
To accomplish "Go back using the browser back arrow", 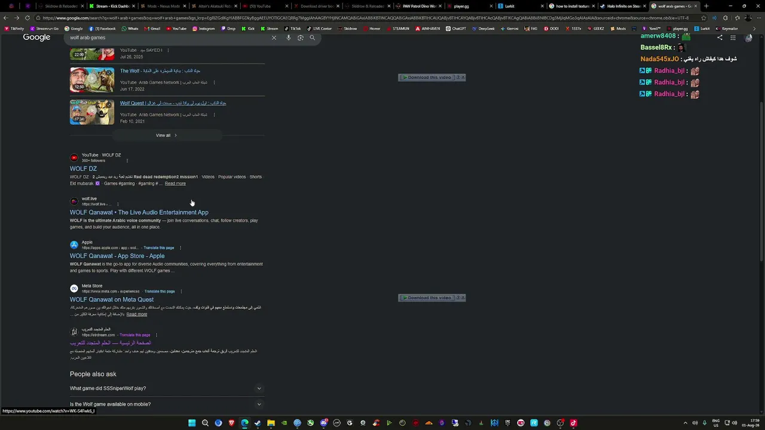I will [5, 18].
